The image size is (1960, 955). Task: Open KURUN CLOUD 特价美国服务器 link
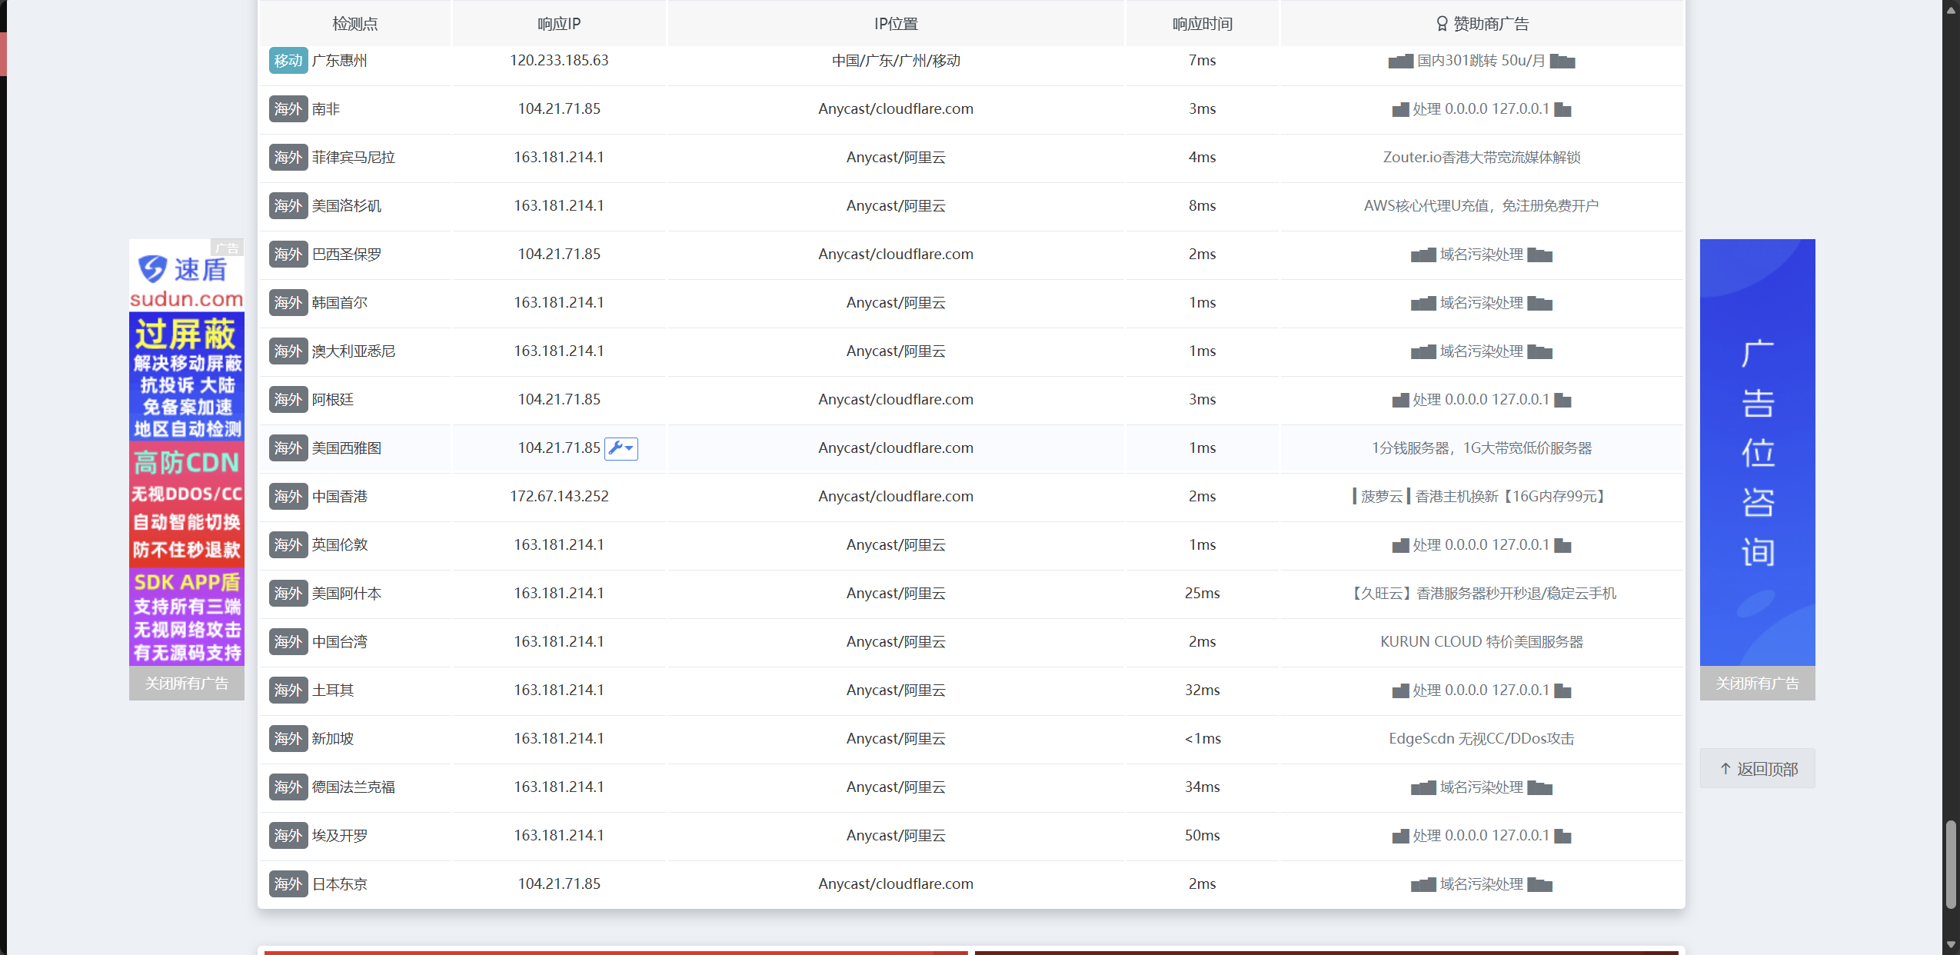tap(1481, 642)
